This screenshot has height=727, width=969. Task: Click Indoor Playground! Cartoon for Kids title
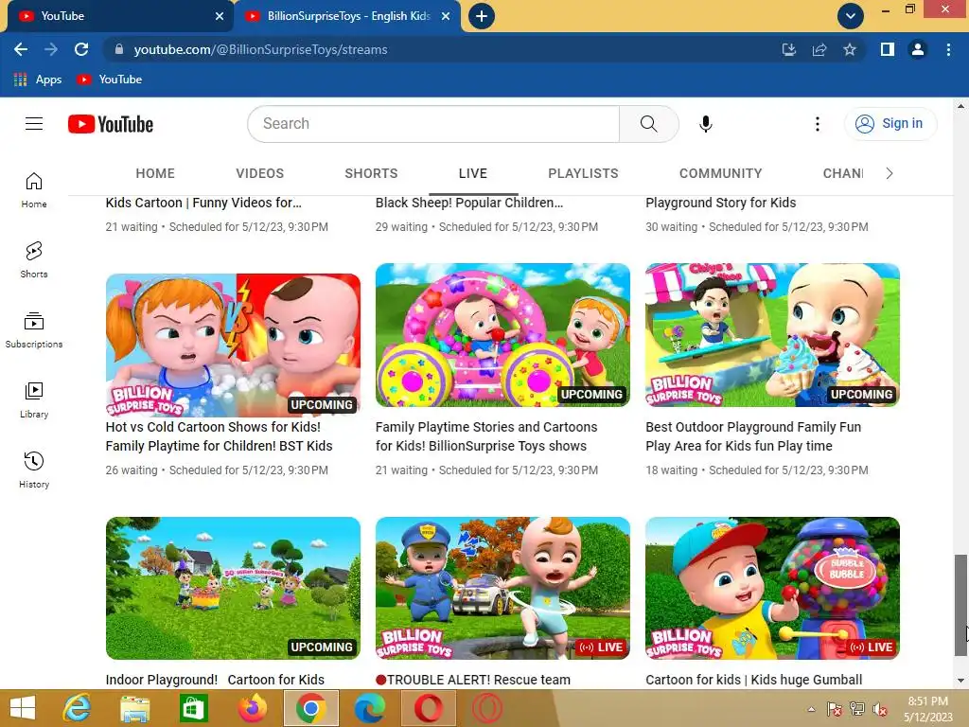(x=215, y=680)
